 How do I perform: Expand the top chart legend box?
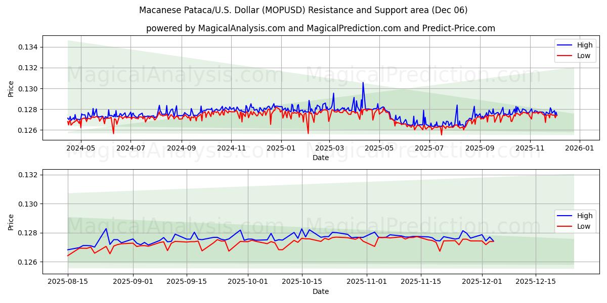[574, 49]
